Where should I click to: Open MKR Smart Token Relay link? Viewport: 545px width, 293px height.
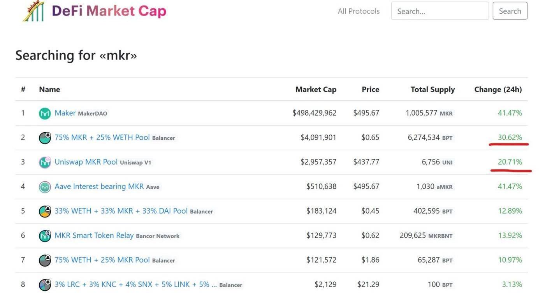click(x=94, y=235)
